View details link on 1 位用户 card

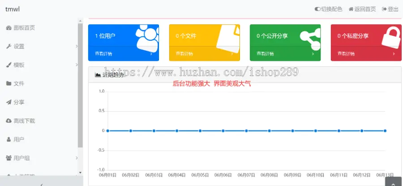click(x=103, y=54)
